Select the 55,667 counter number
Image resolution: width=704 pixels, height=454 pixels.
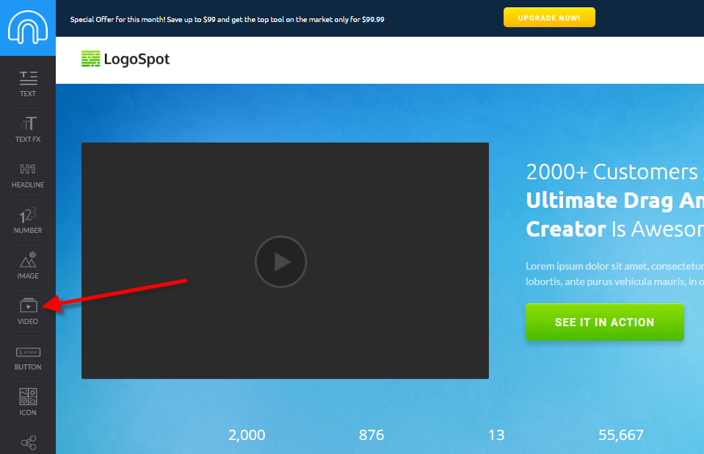620,435
